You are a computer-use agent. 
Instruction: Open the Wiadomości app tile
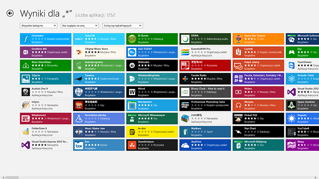click(46, 119)
